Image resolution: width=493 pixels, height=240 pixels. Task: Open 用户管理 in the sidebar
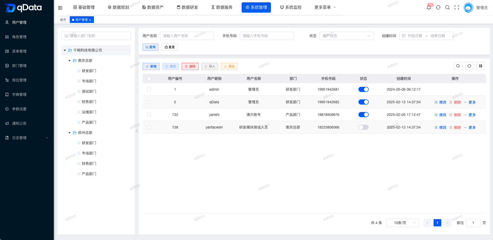pos(27,22)
